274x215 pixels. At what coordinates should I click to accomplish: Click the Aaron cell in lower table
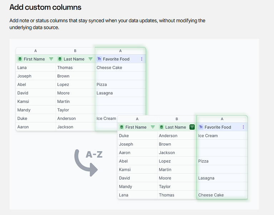point(138,153)
